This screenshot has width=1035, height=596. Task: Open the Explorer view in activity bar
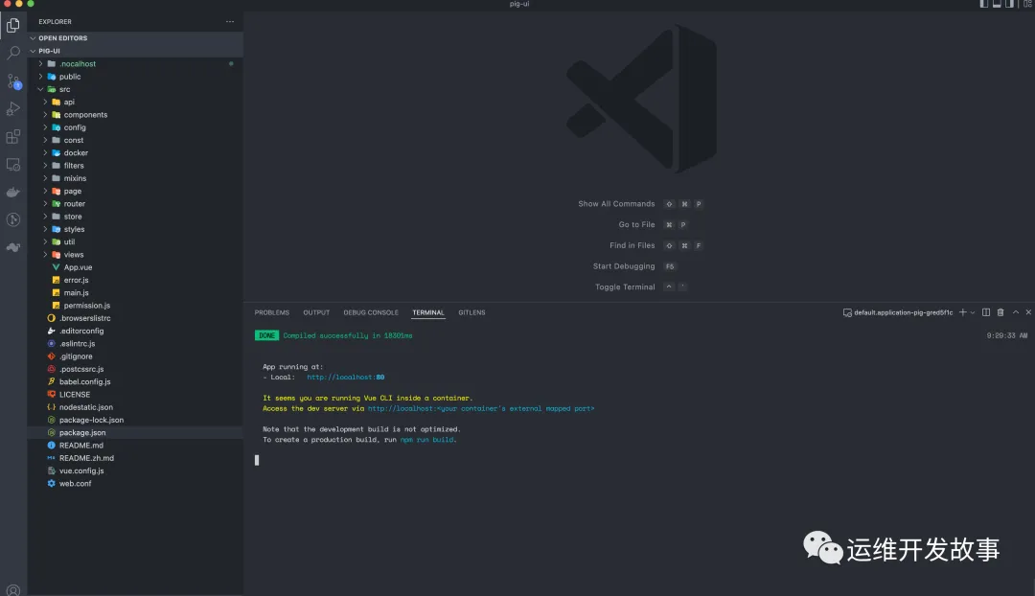(13, 25)
